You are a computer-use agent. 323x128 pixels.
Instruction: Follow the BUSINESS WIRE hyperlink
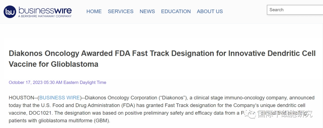click(60, 98)
